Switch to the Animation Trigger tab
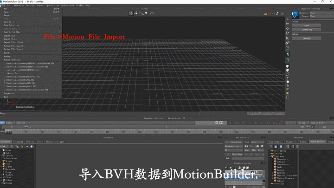 pyautogui.click(x=55, y=142)
